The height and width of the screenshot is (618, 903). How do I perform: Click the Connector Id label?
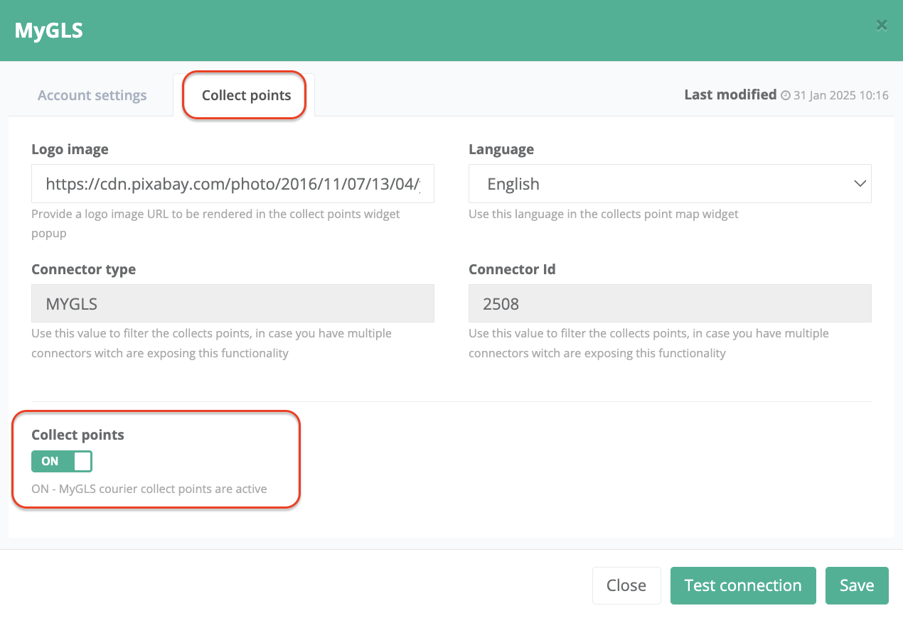pos(512,269)
